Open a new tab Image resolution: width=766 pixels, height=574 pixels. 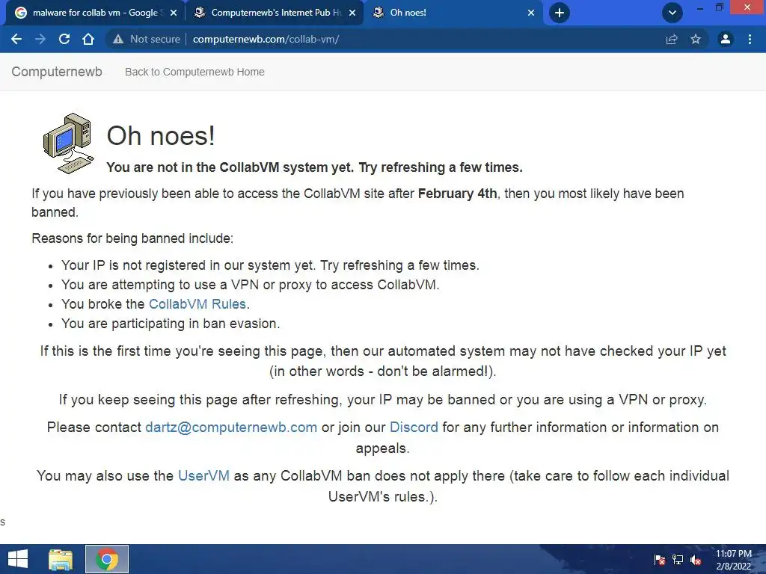click(560, 13)
